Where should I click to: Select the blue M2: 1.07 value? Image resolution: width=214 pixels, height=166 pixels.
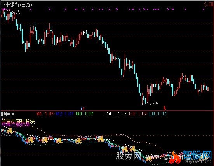click(x=65, y=114)
